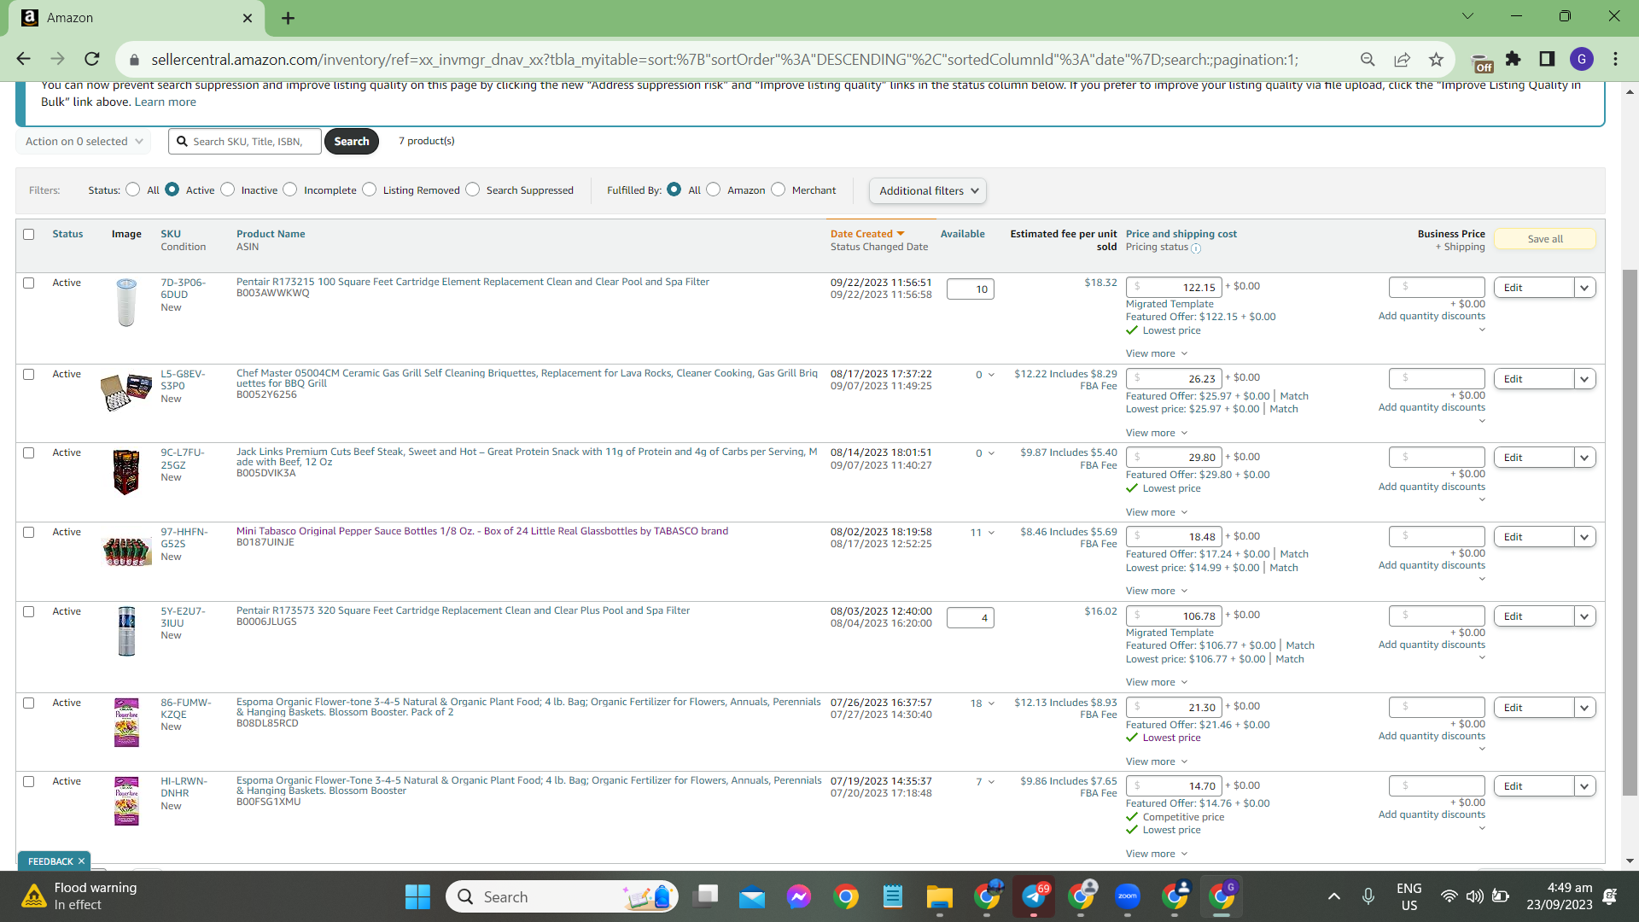Expand available quantity for Chef Master row

click(991, 375)
